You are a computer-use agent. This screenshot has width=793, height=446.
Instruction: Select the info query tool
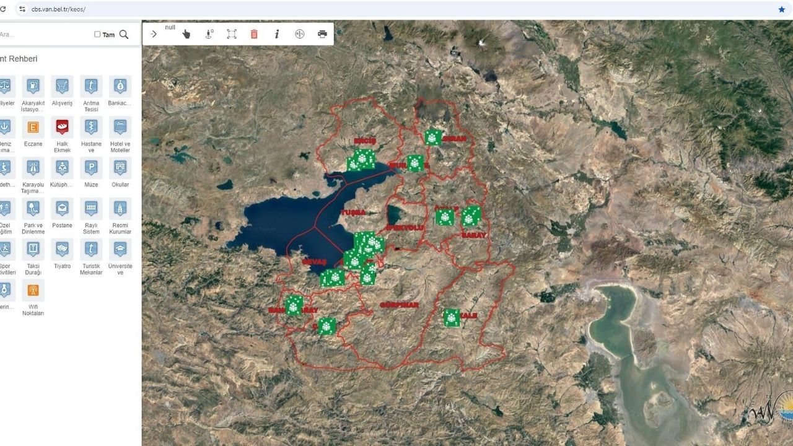(x=277, y=34)
